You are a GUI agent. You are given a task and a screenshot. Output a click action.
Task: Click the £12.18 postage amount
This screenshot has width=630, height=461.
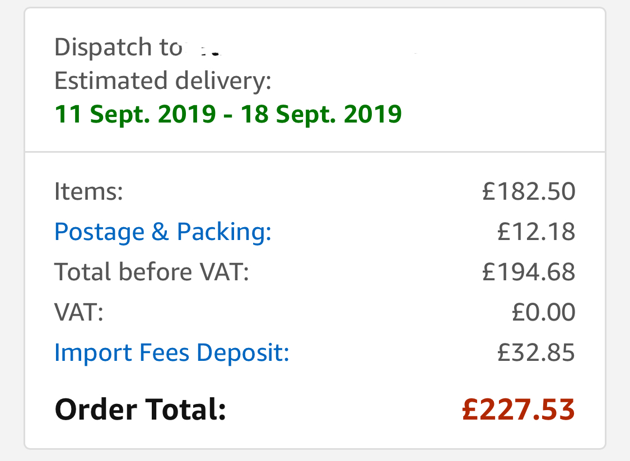click(x=536, y=232)
